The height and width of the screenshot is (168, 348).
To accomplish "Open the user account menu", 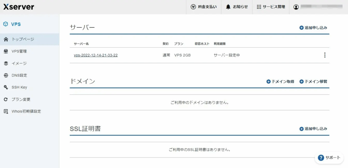I will [318, 7].
